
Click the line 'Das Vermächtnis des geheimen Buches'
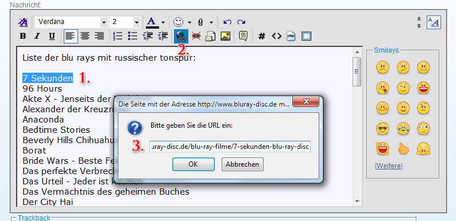tap(106, 192)
